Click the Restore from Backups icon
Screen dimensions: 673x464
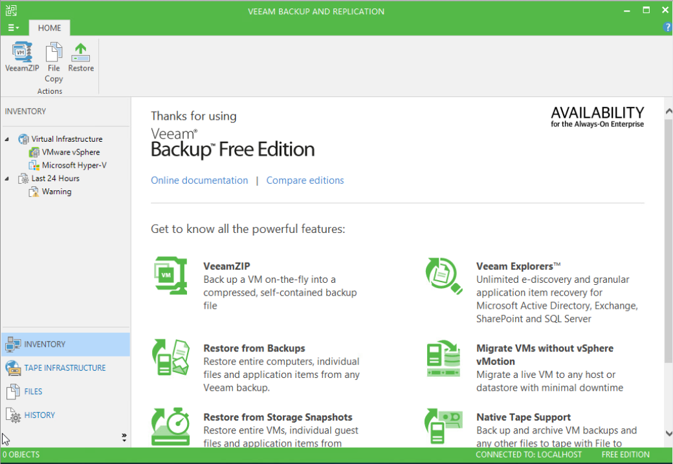point(171,358)
